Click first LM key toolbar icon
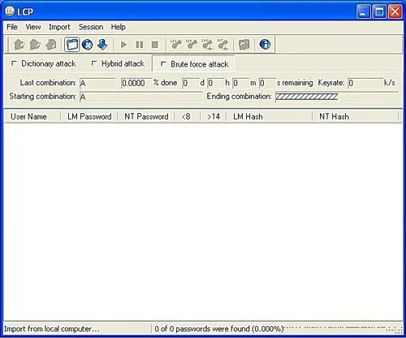Viewport: 406px width, 338px height. coord(176,45)
